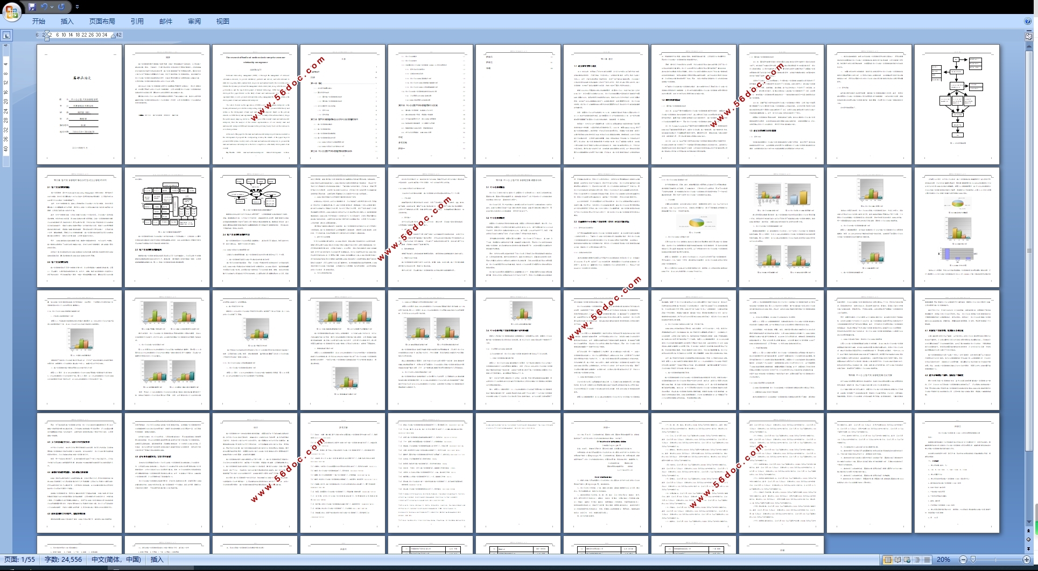Click the vertical scrollbar down arrow

click(1028, 523)
